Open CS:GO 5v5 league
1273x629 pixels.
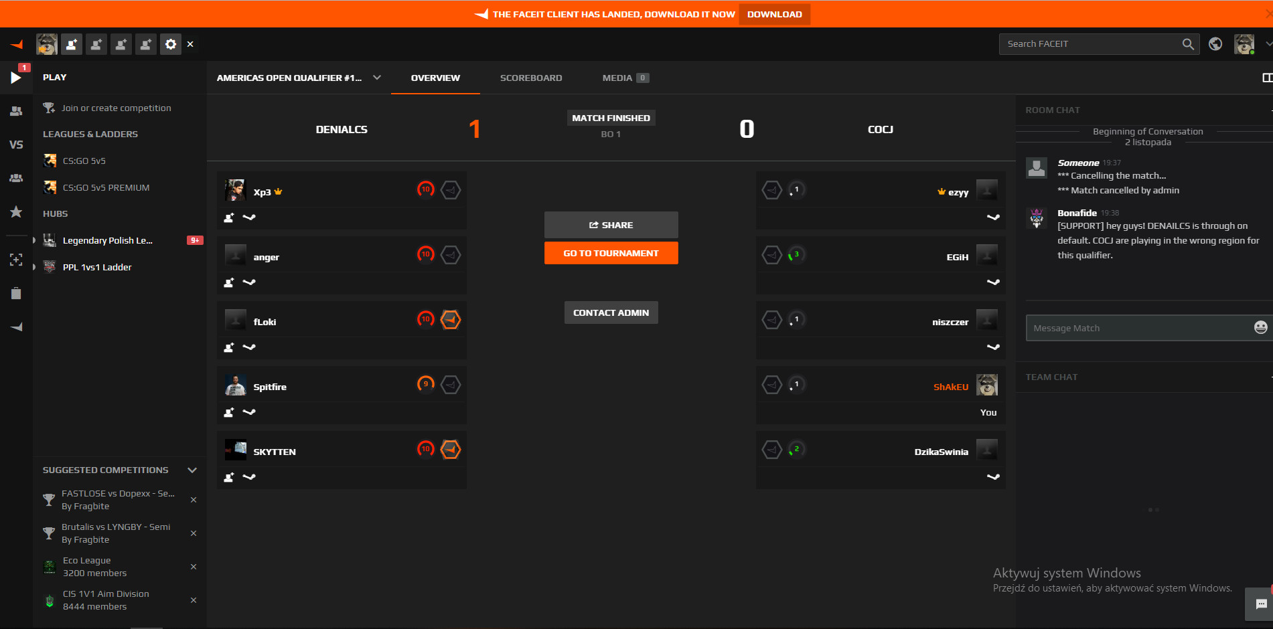[x=84, y=161]
